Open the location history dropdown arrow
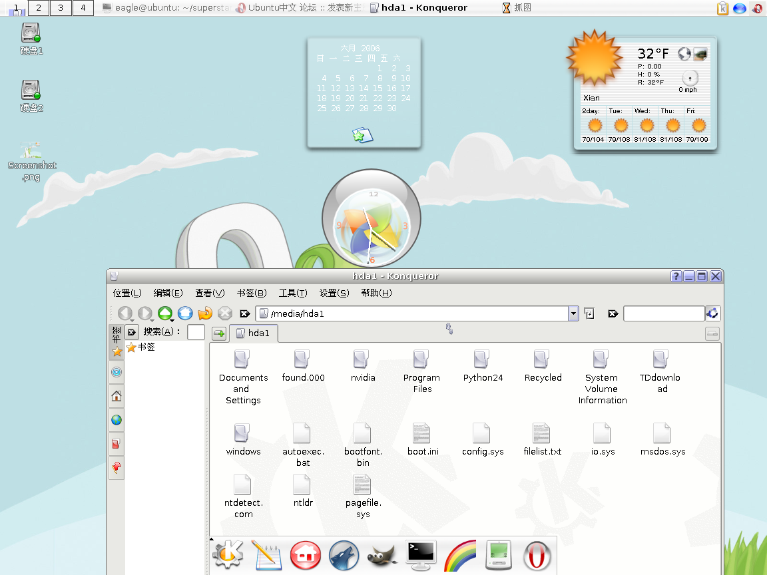 pos(573,313)
